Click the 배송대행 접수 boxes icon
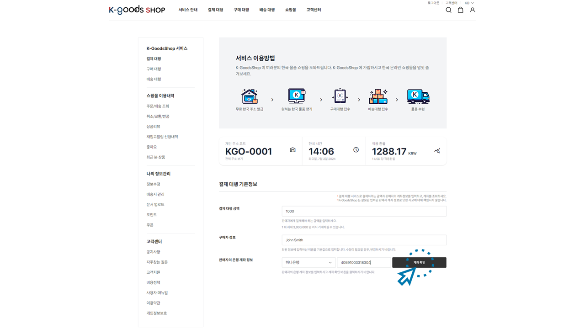 378,96
